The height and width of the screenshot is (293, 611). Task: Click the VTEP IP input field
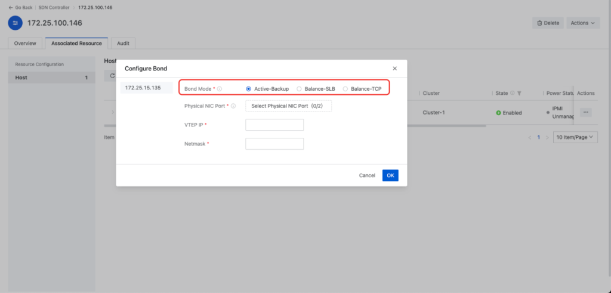(274, 125)
